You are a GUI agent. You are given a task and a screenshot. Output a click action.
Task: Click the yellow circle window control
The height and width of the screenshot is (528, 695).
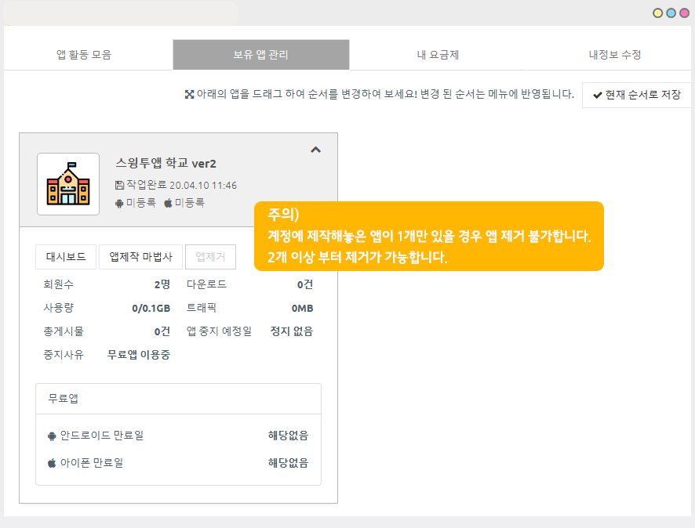[658, 13]
